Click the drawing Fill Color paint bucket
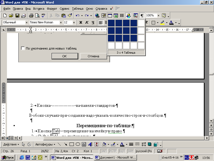 104,144
